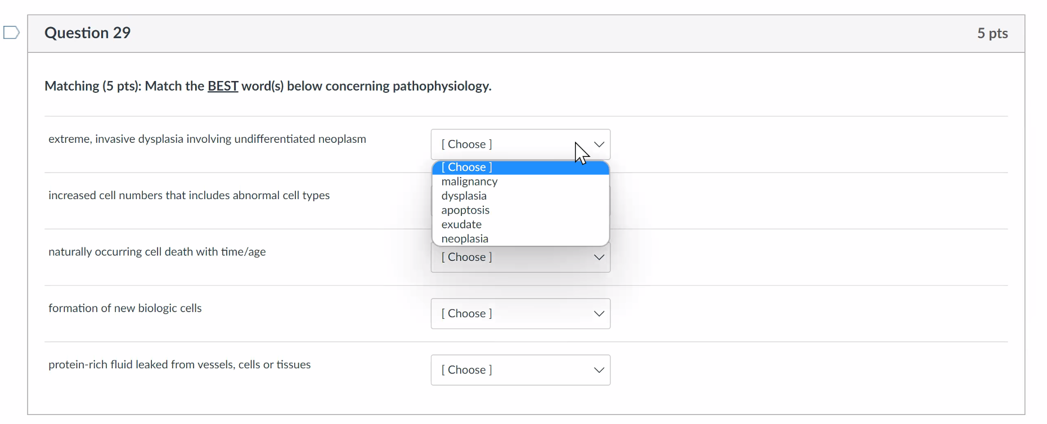
Task: Click the Question 29 heading
Action: [x=88, y=33]
